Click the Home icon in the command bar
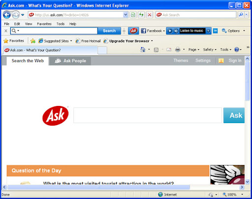Viewport: 252px width, 199px height. 143,50
